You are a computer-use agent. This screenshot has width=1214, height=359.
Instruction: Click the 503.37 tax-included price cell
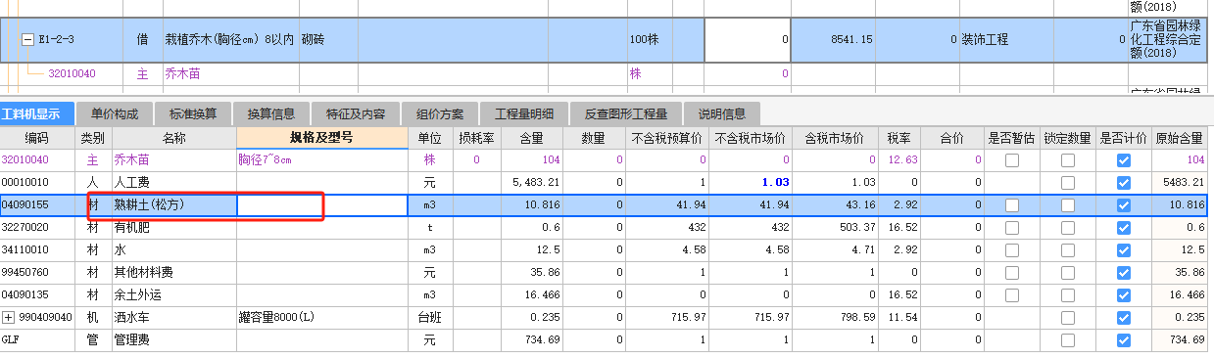pyautogui.click(x=835, y=227)
